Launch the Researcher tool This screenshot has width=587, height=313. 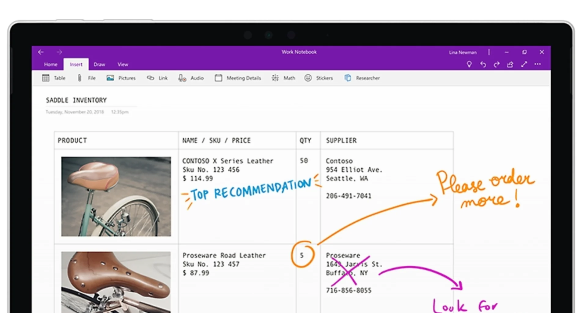362,78
